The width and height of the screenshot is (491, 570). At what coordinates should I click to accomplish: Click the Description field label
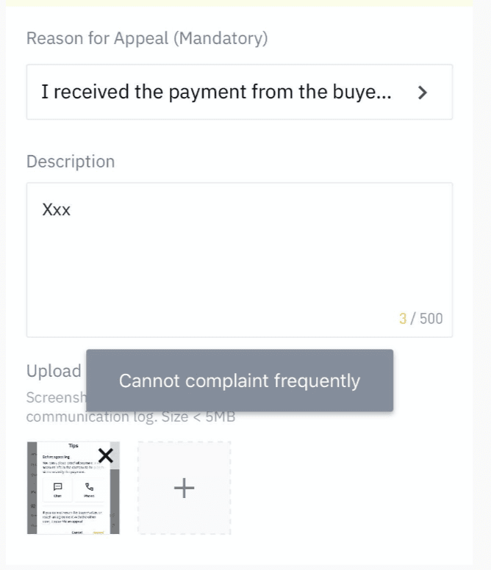coord(71,162)
